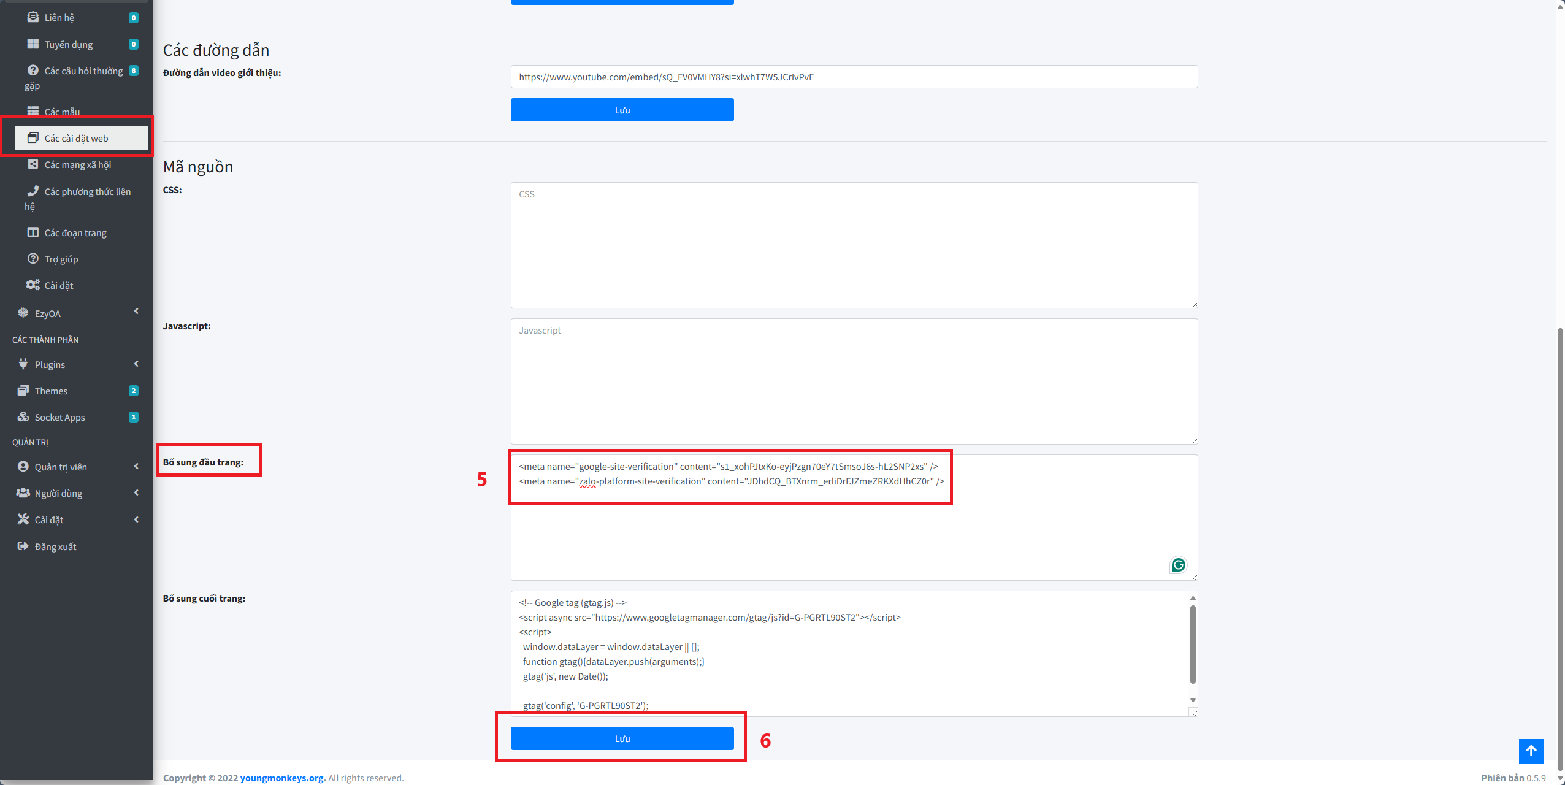Click inside Bổ sung đầu trang textarea
The width and height of the screenshot is (1565, 785).
click(854, 518)
